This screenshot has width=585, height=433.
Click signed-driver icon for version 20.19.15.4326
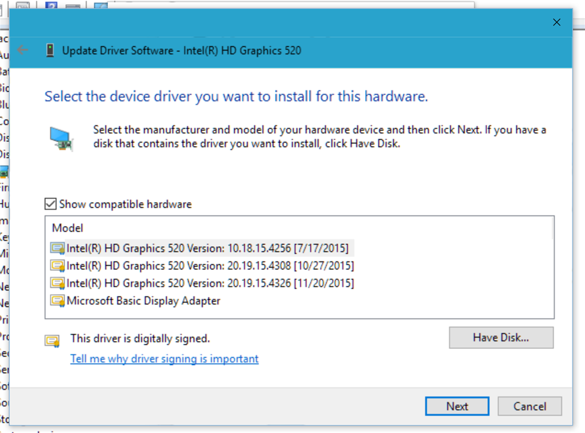[x=58, y=284]
